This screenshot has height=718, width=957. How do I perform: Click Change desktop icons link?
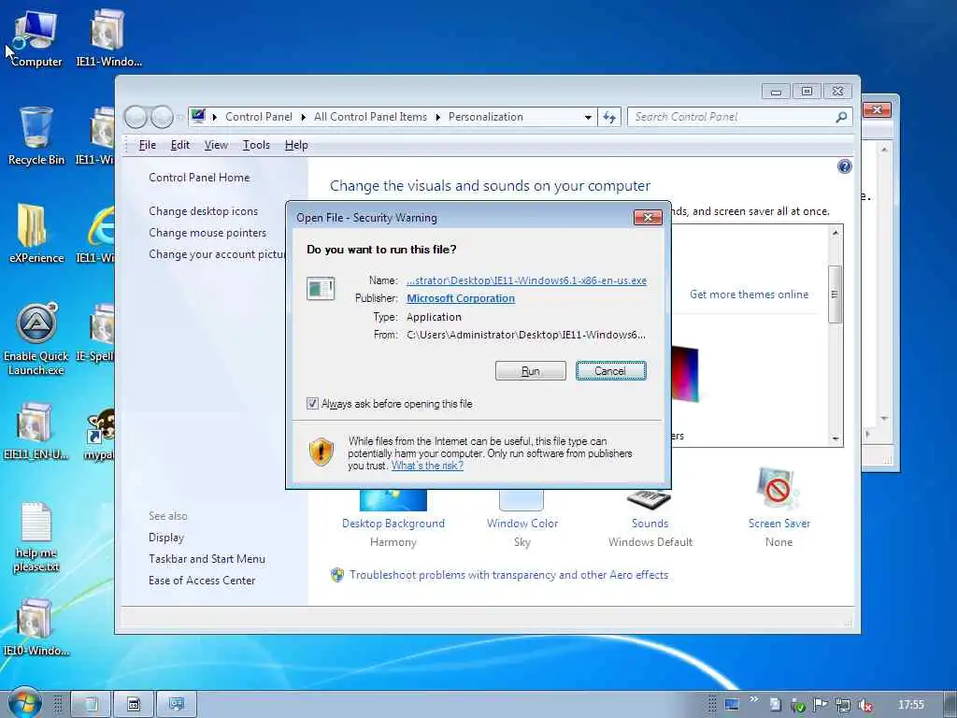(203, 211)
